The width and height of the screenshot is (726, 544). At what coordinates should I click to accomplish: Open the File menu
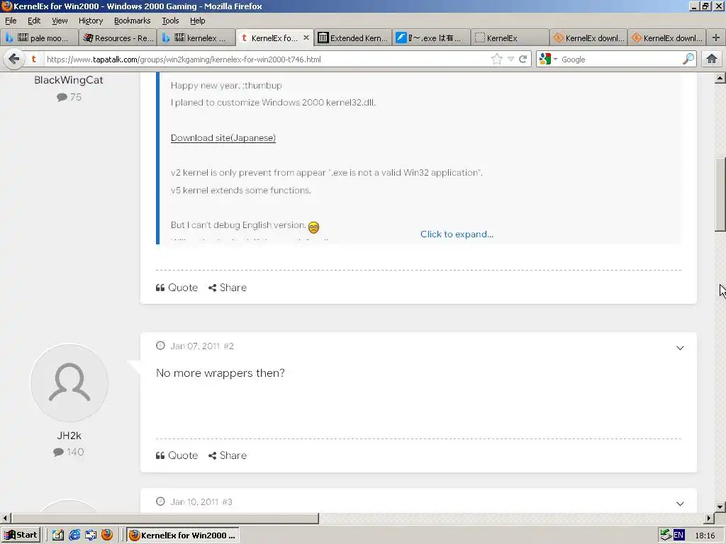tap(11, 21)
